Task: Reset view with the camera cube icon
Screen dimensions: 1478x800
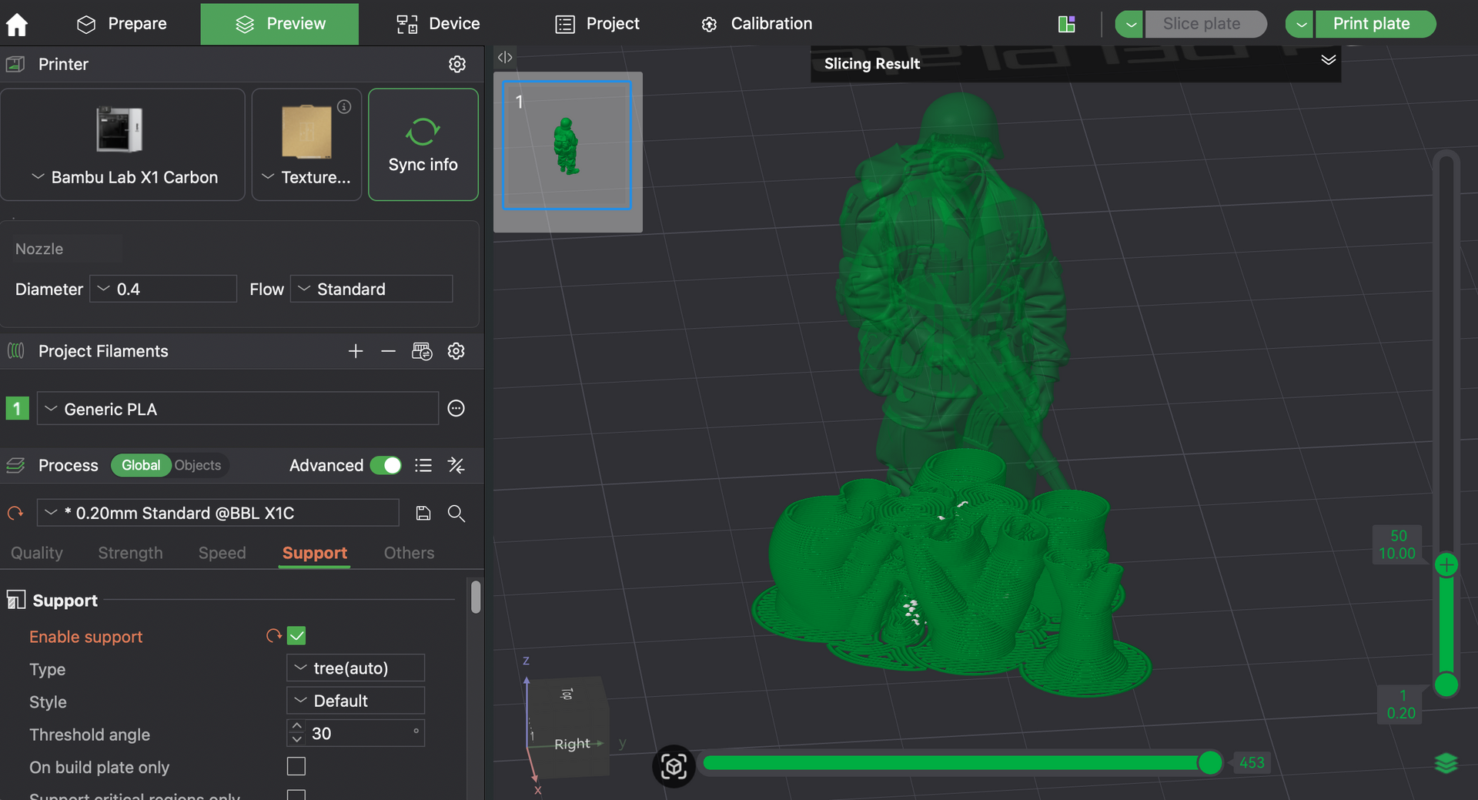Action: click(674, 766)
